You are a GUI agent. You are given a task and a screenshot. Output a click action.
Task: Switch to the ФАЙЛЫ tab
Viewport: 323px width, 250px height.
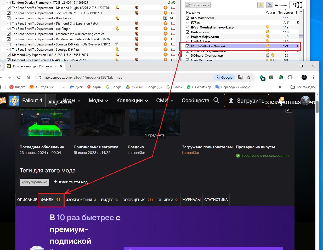51,200
